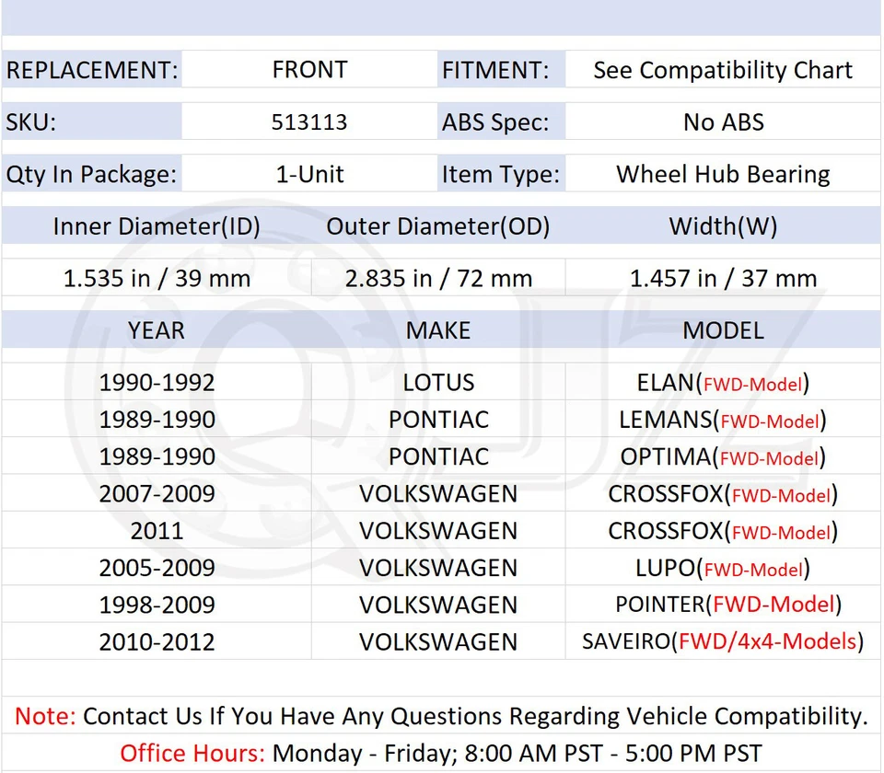Click the REPLACEMENT: label cell
This screenshot has height=773, width=884.
pos(92,70)
